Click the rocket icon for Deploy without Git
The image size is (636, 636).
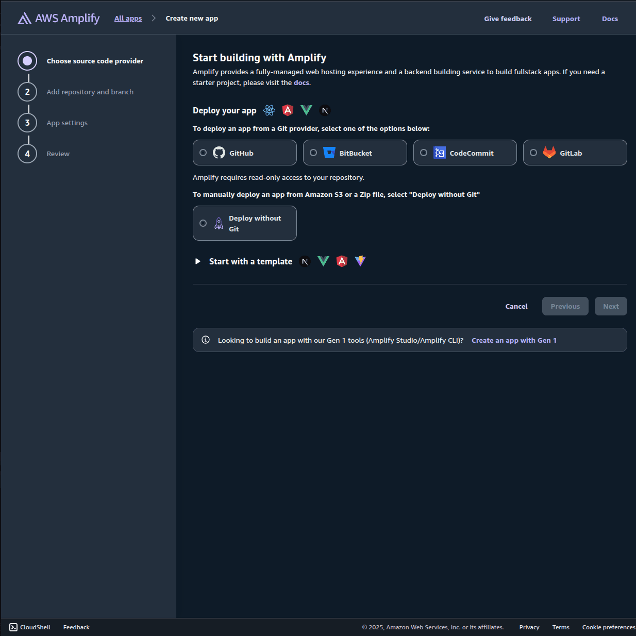219,223
